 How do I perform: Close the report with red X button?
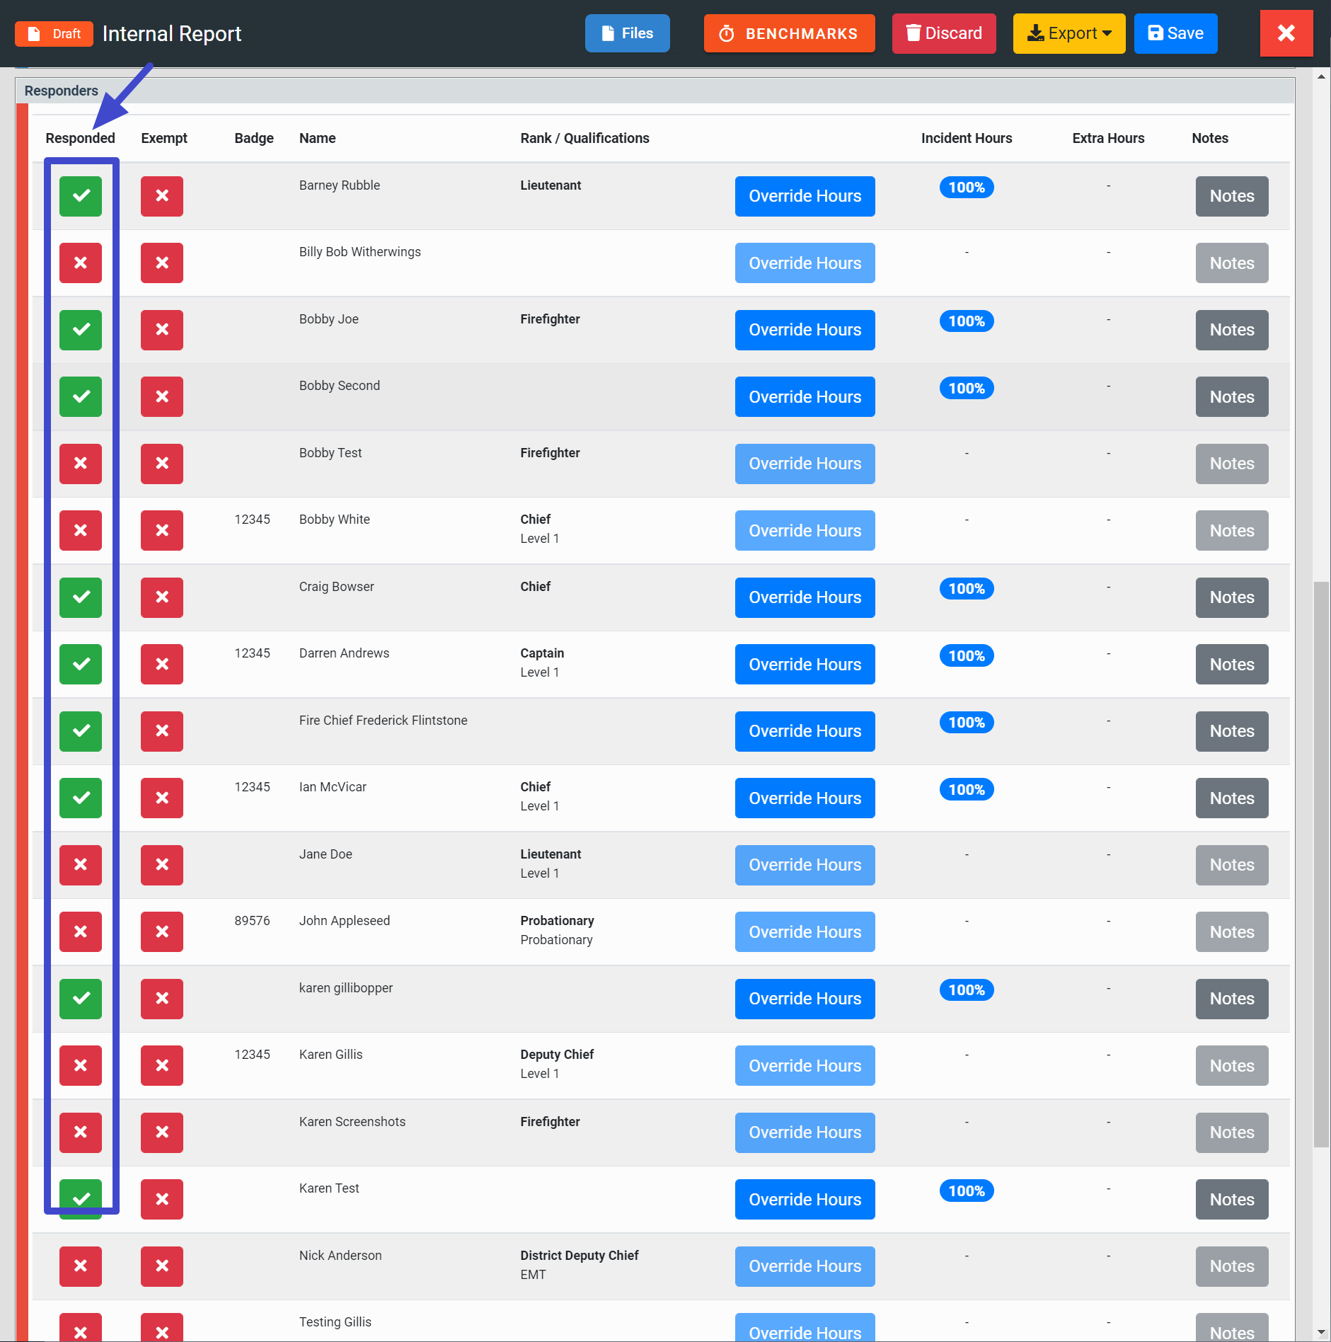(x=1286, y=33)
